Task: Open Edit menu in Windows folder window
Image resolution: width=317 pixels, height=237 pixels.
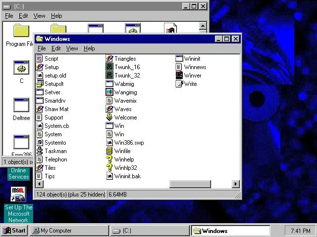Action: pos(56,48)
